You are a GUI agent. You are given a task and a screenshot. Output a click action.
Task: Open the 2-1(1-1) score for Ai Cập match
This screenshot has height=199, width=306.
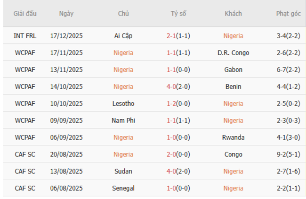point(178,36)
